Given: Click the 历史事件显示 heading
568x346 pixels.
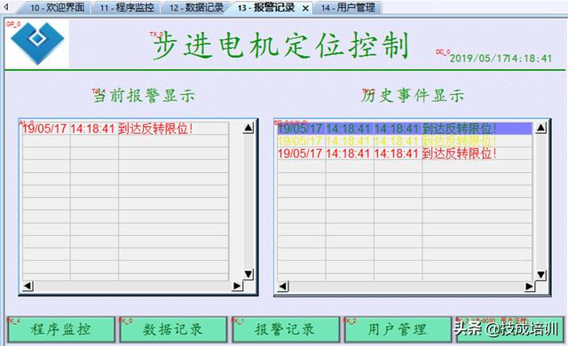Looking at the screenshot, I should 413,96.
